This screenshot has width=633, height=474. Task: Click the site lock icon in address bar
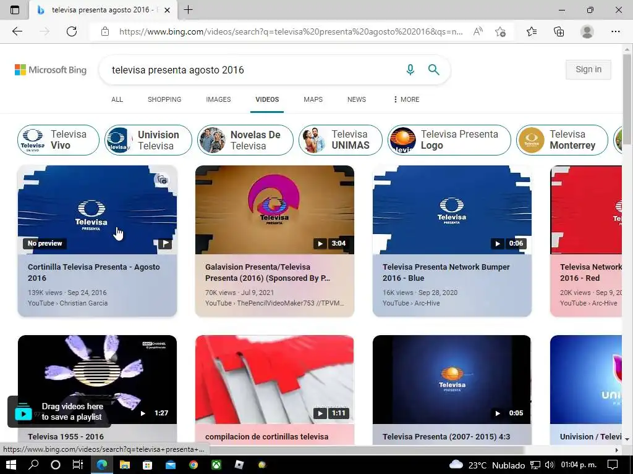pos(105,31)
